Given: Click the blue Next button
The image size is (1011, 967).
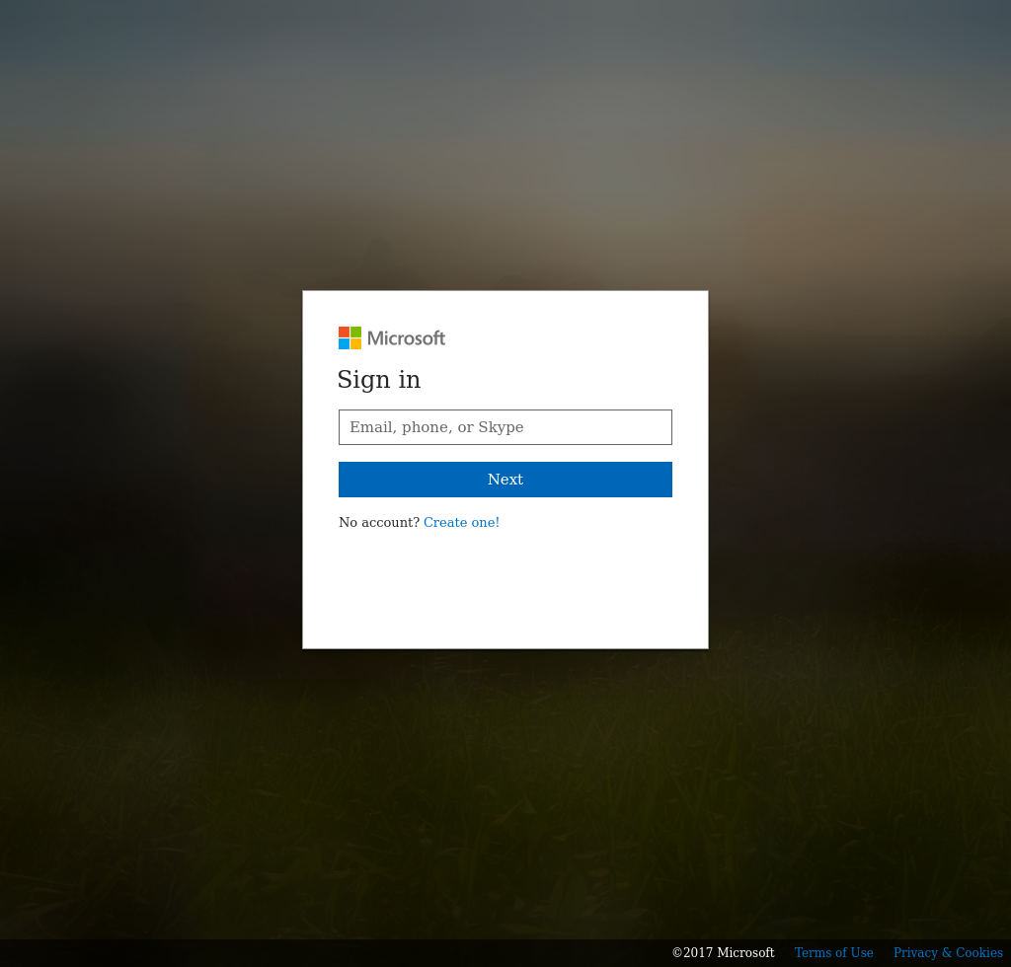Looking at the screenshot, I should pyautogui.click(x=505, y=480).
